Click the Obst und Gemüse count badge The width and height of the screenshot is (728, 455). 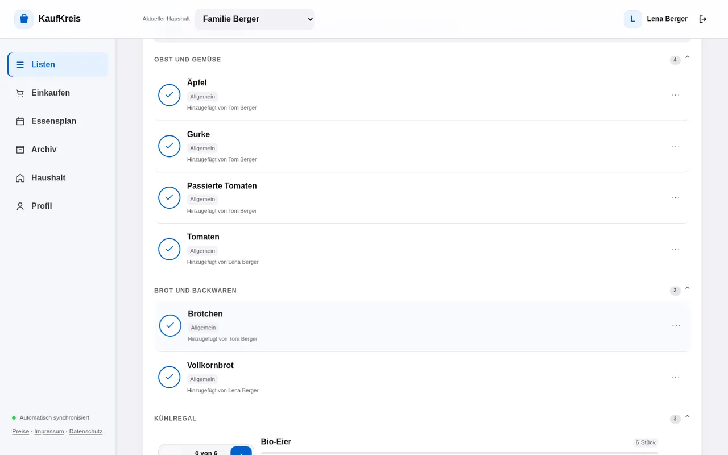pos(675,60)
